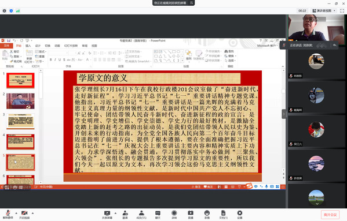Leave the meeting

(x=330, y=215)
